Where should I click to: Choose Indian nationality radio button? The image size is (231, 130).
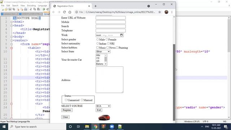coord(97,43)
